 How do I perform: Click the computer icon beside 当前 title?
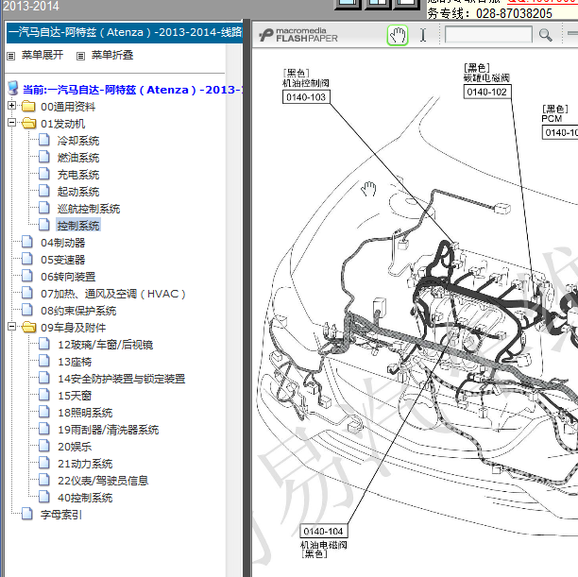coord(13,89)
